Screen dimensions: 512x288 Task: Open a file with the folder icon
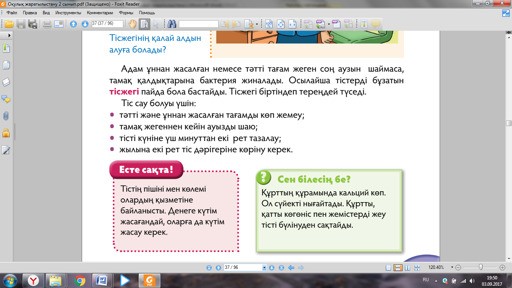pyautogui.click(x=9, y=24)
